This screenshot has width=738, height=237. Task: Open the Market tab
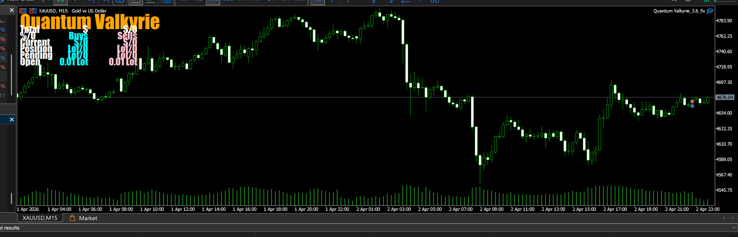pos(88,218)
